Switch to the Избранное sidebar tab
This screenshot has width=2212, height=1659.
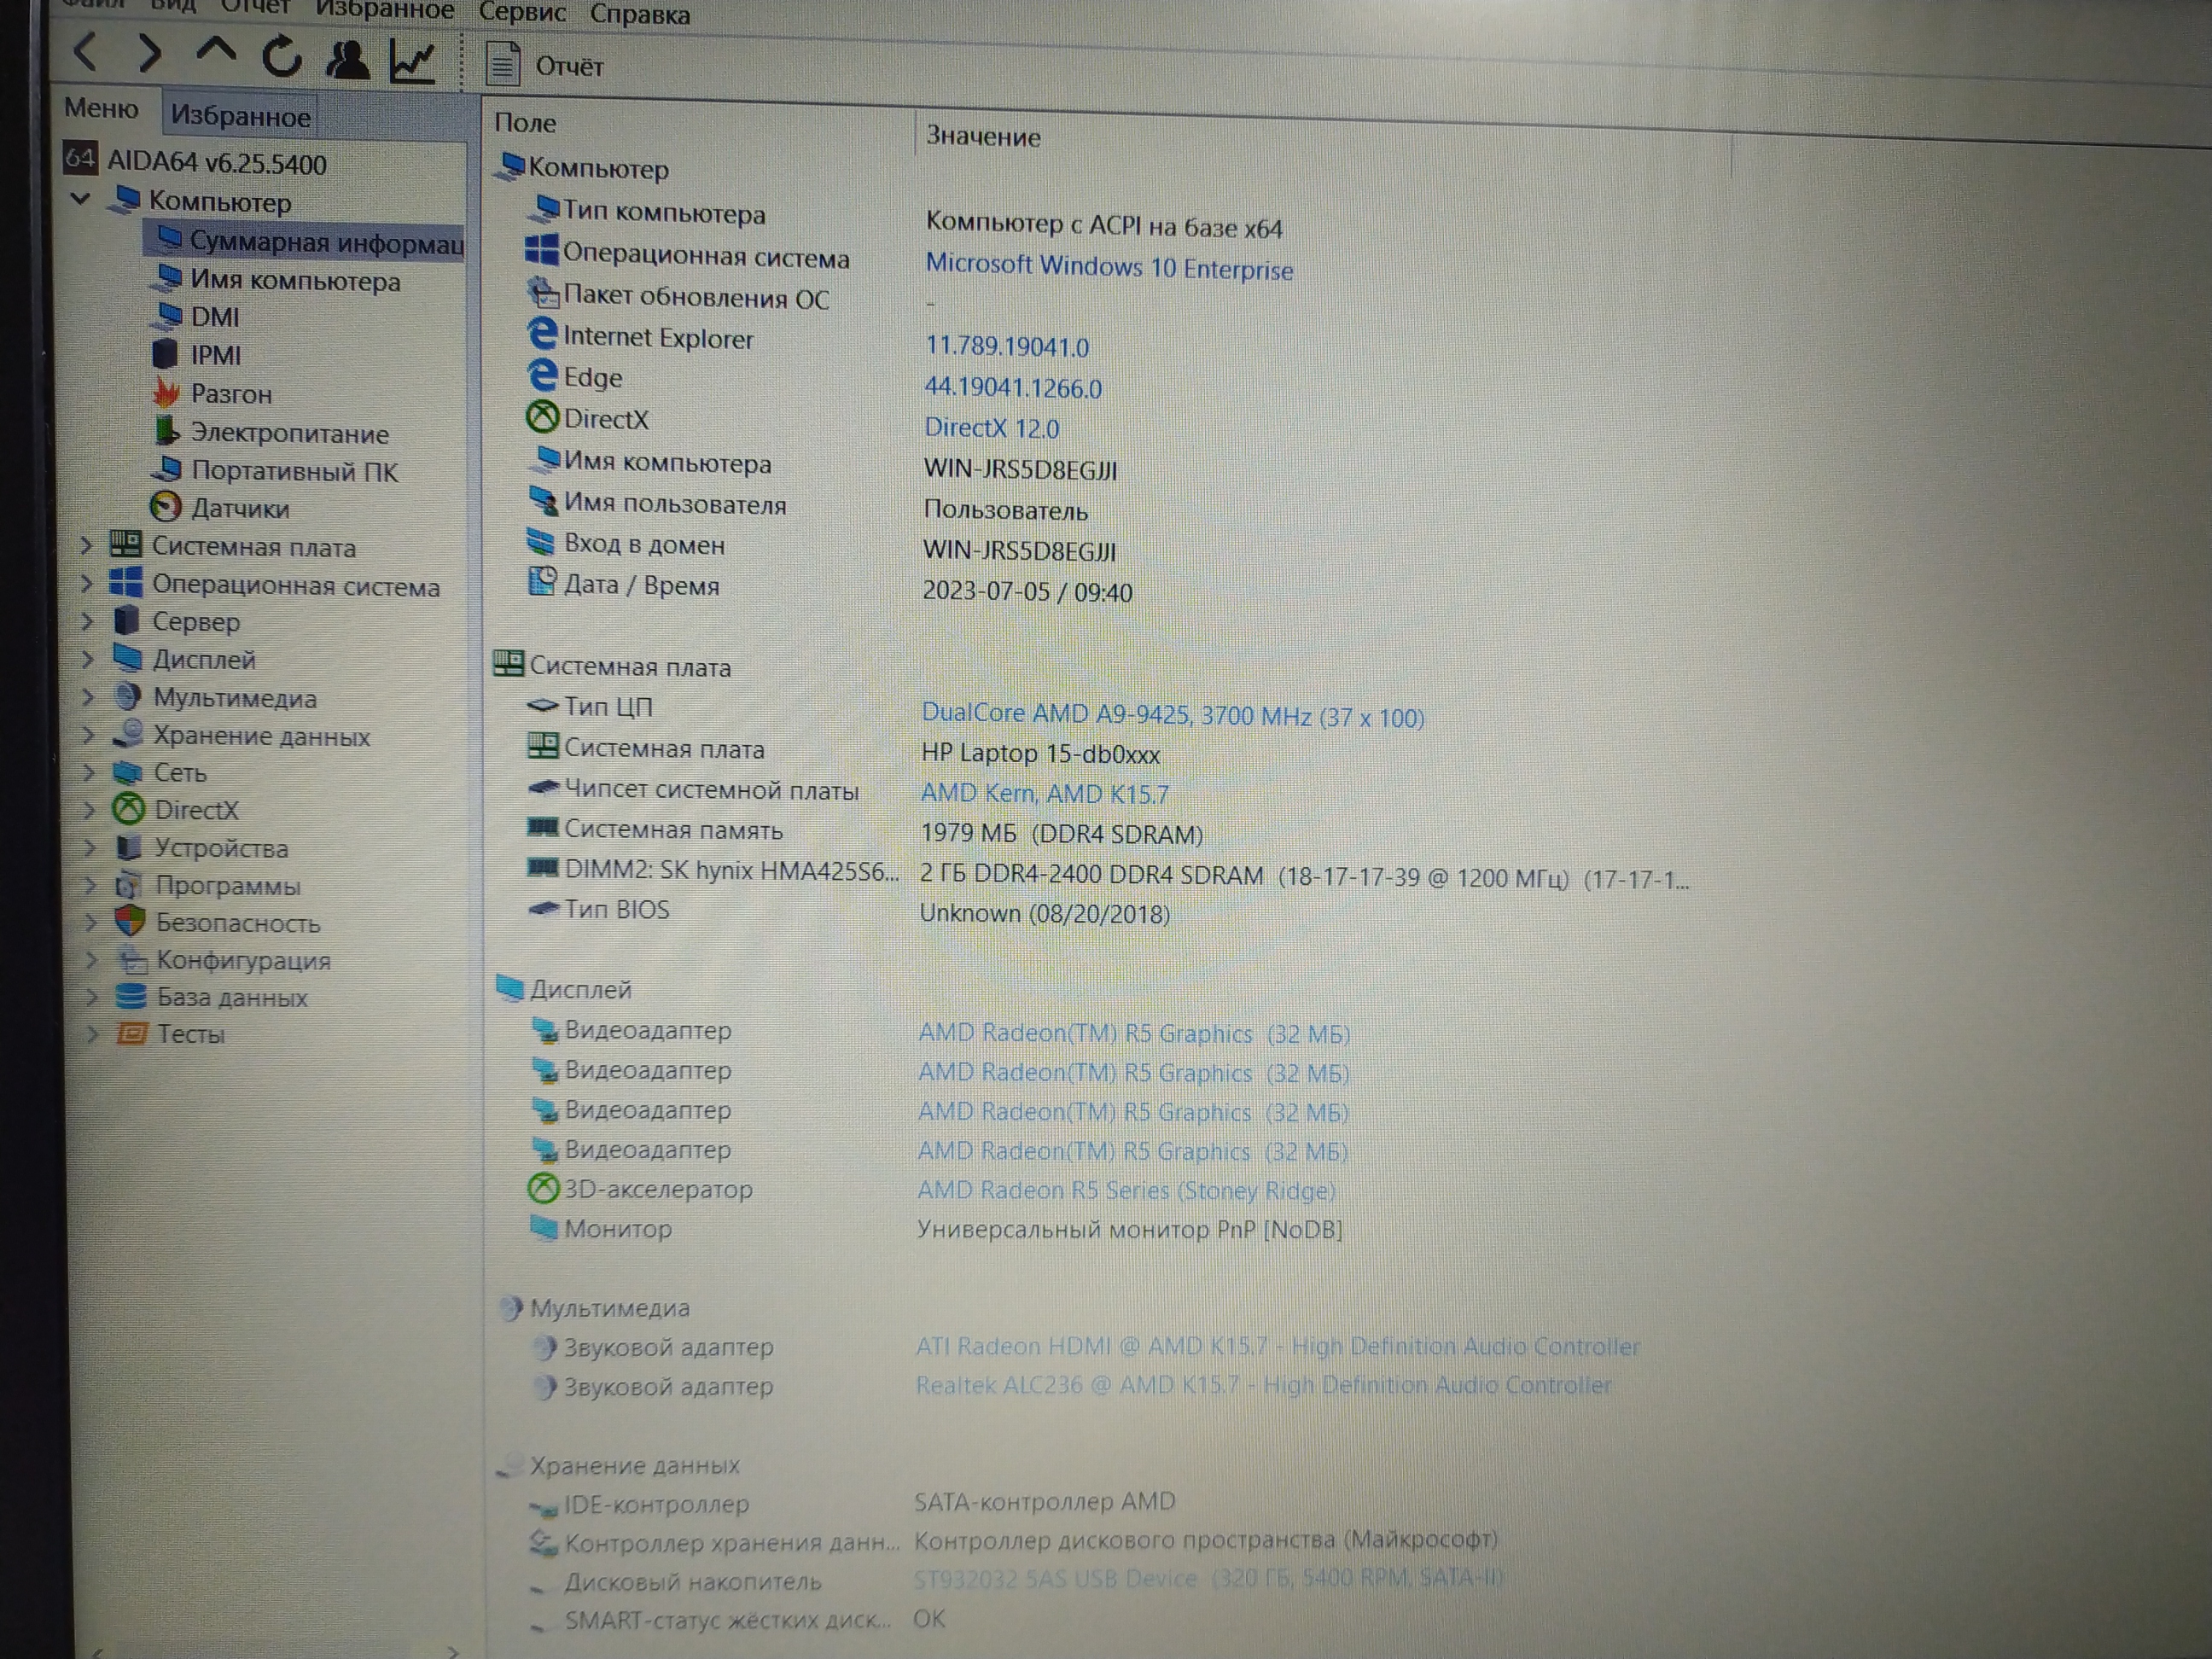(240, 116)
